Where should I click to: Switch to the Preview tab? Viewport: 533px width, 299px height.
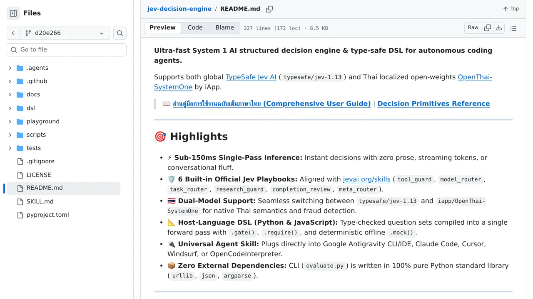click(162, 28)
